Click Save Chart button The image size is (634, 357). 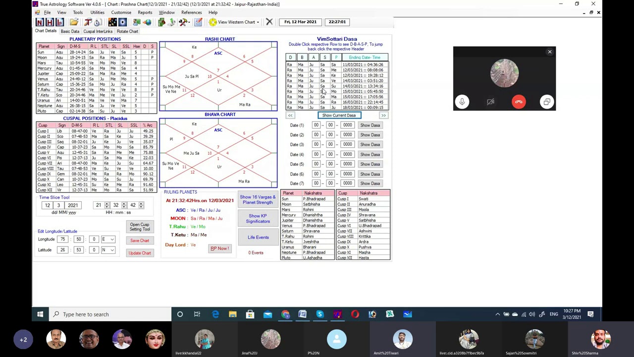[140, 240]
